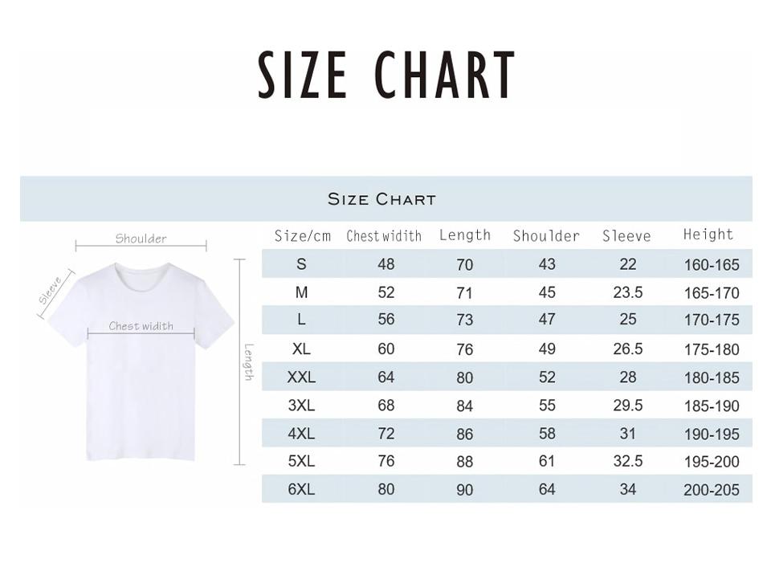The height and width of the screenshot is (571, 771).
Task: Click the Length column header
Action: click(465, 235)
